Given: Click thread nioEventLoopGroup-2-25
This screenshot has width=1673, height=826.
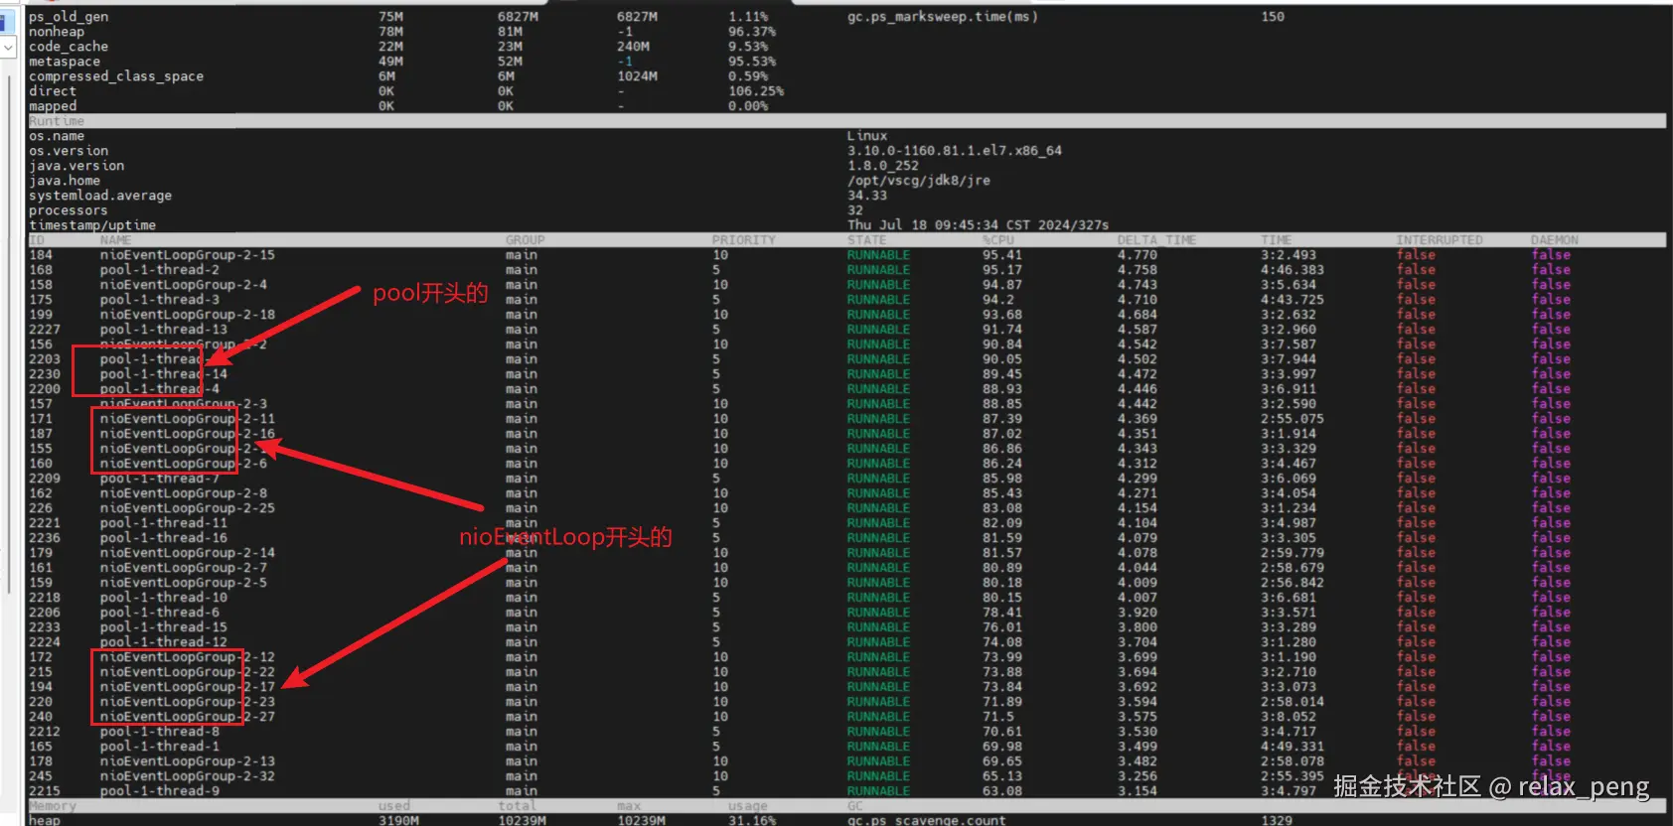Looking at the screenshot, I should (187, 508).
